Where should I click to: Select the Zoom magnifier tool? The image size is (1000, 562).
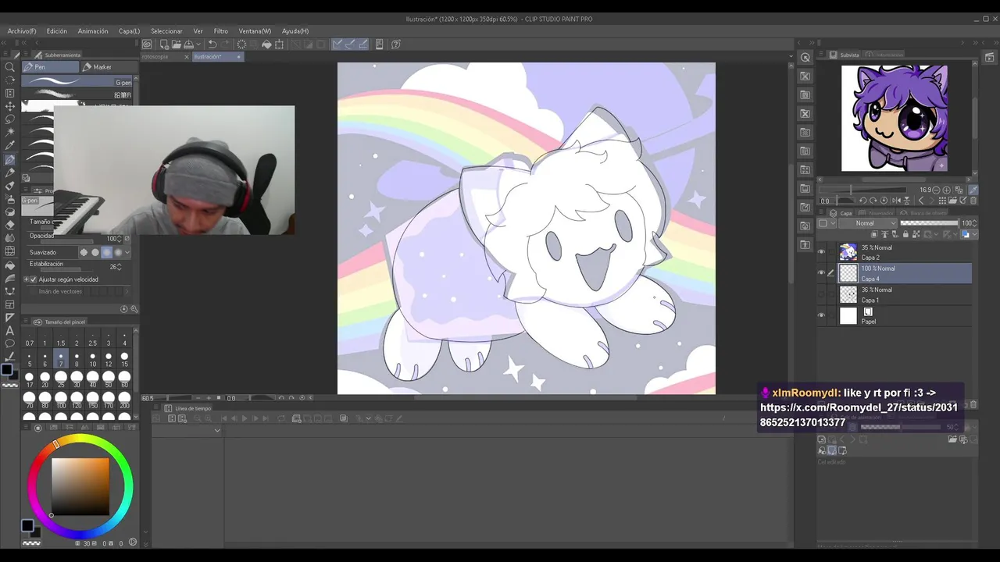click(x=10, y=66)
